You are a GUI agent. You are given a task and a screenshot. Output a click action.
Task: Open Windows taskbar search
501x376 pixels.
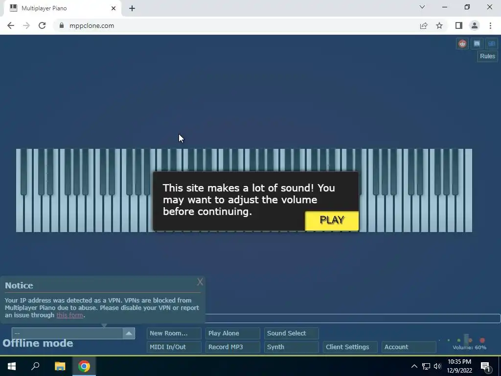tap(35, 366)
